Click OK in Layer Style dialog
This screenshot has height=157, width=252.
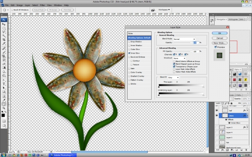click(x=220, y=33)
